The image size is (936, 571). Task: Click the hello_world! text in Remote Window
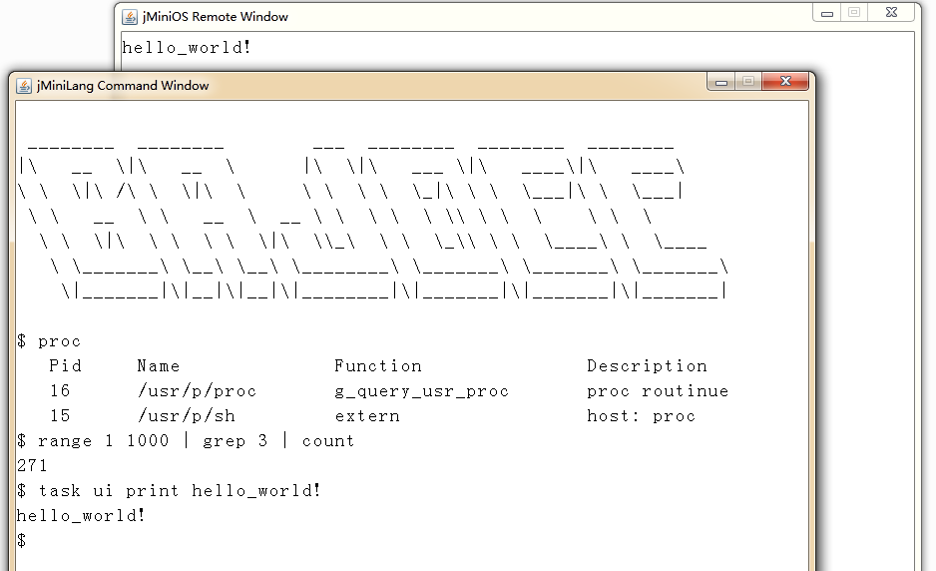187,47
